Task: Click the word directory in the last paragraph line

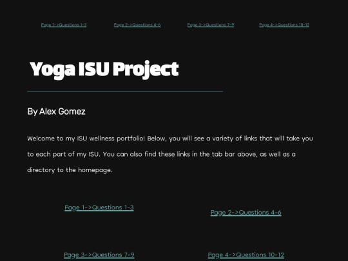Action: point(41,170)
